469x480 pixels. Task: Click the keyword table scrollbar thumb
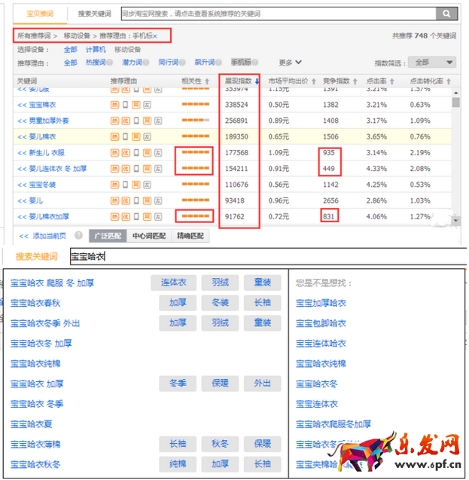pos(456,102)
